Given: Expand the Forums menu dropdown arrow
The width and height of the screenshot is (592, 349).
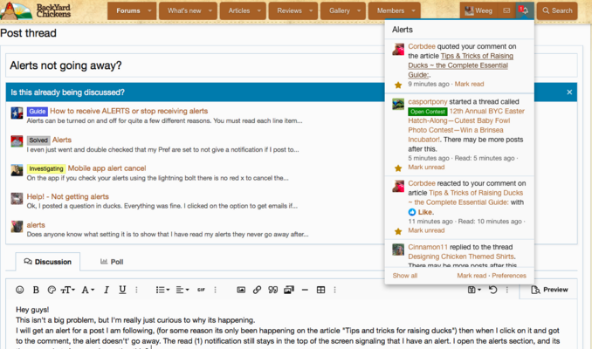Looking at the screenshot, I should click(151, 11).
